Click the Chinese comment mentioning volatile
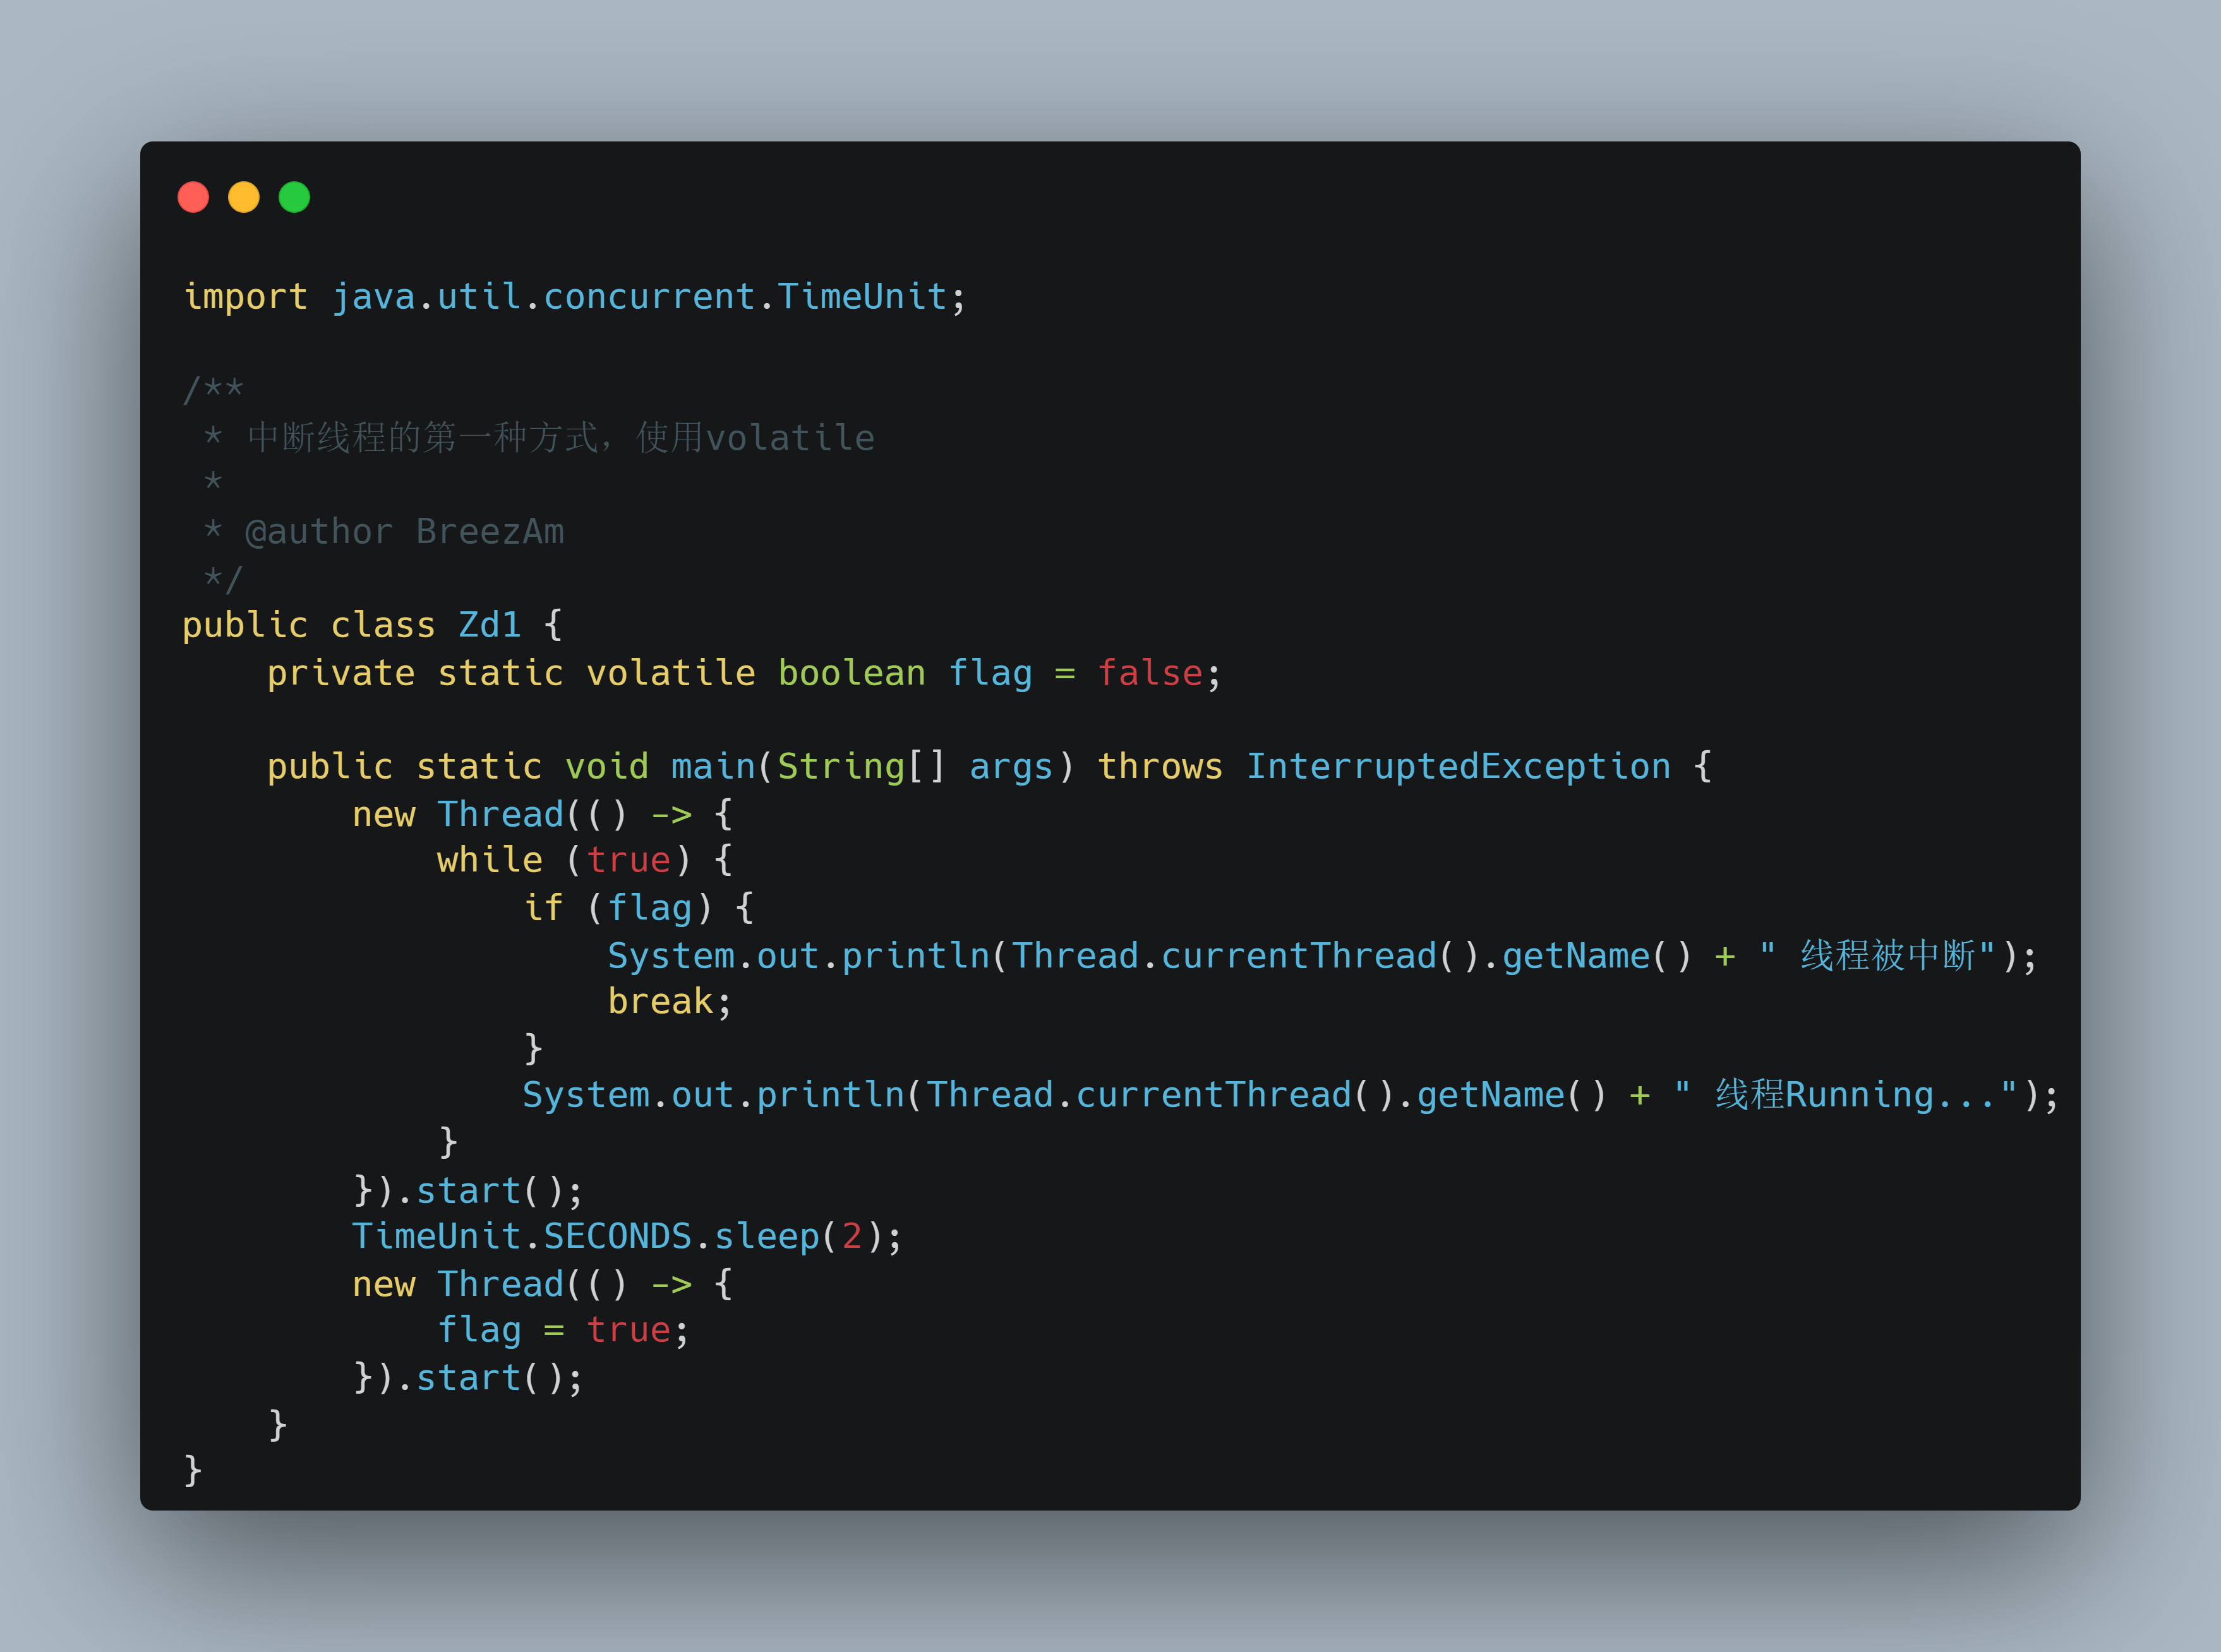2221x1652 pixels. [x=561, y=437]
